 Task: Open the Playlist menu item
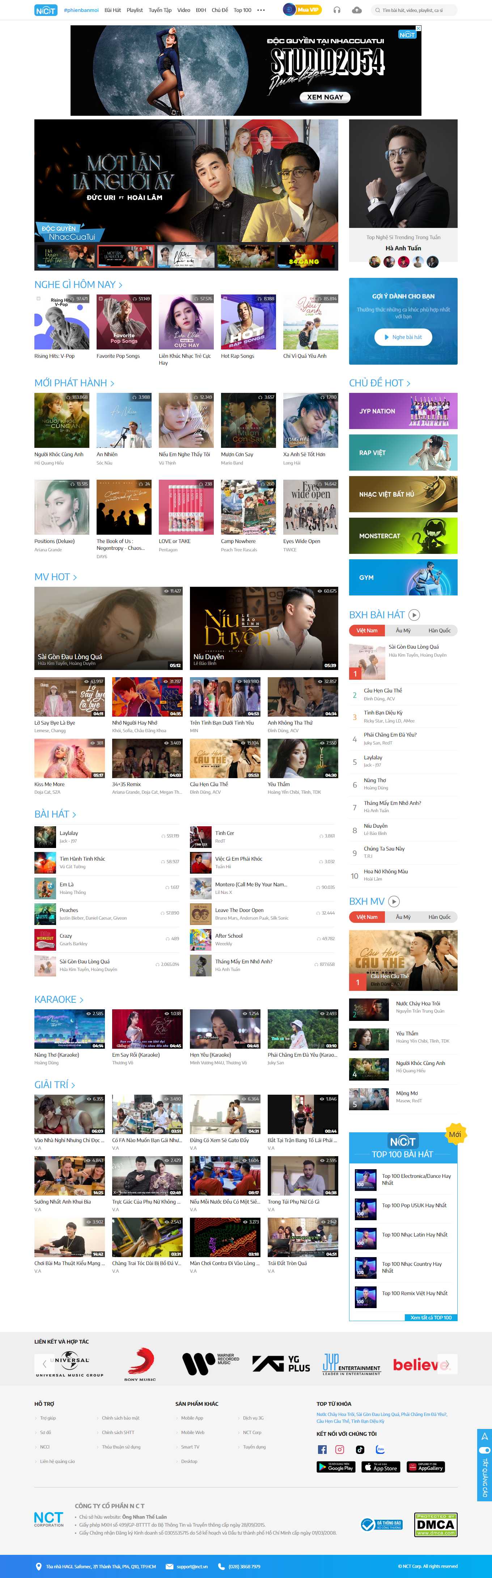click(134, 10)
